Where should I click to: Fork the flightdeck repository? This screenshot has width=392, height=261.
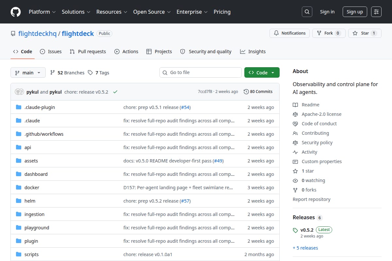[x=329, y=33]
